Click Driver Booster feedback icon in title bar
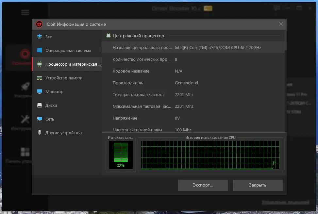This screenshot has height=214, width=318. pyautogui.click(x=276, y=8)
